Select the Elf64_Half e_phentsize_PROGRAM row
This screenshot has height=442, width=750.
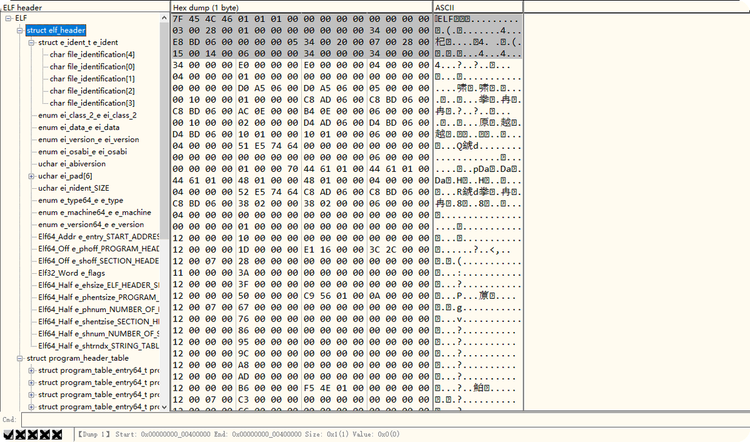[x=99, y=298]
